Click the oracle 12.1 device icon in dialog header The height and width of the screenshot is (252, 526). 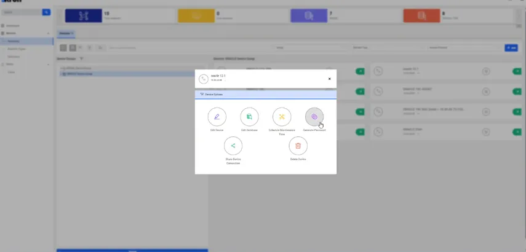tap(204, 79)
